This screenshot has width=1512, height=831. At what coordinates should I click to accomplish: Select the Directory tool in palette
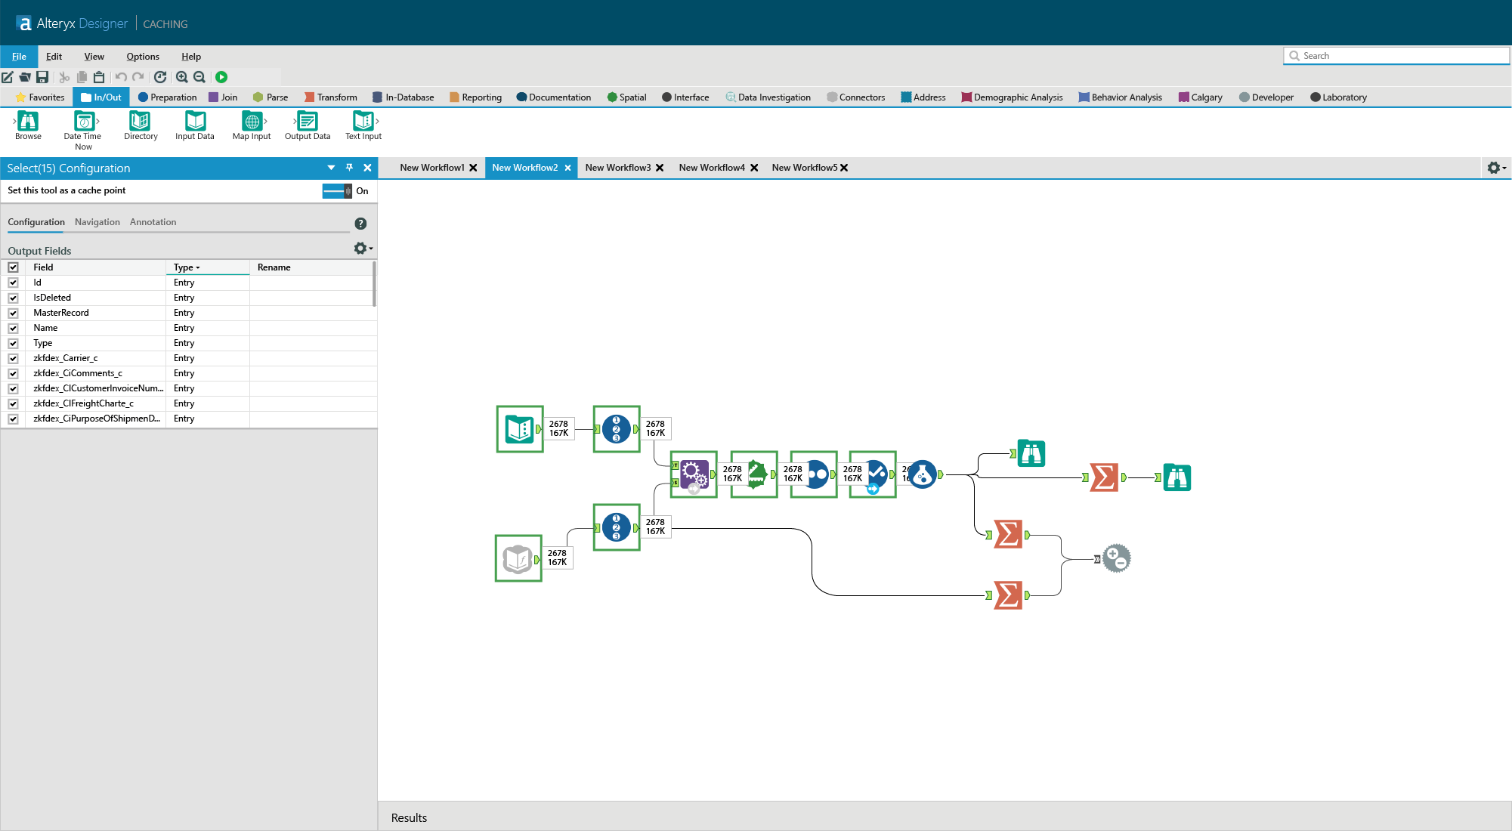[x=141, y=122]
